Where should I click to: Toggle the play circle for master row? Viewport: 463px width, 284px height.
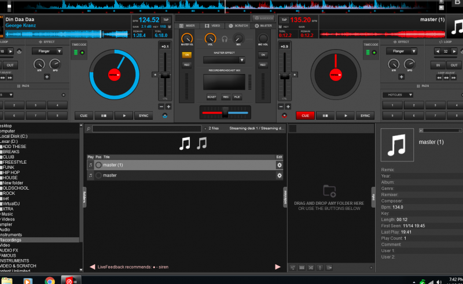tap(98, 175)
